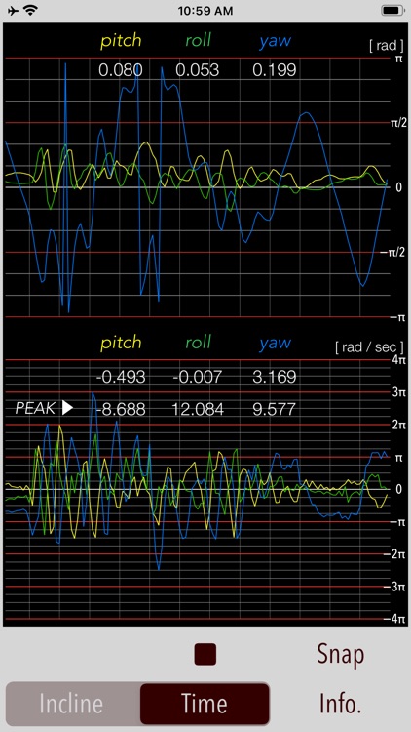Tap the airplane mode status icon
The width and height of the screenshot is (411, 732).
pos(13,11)
